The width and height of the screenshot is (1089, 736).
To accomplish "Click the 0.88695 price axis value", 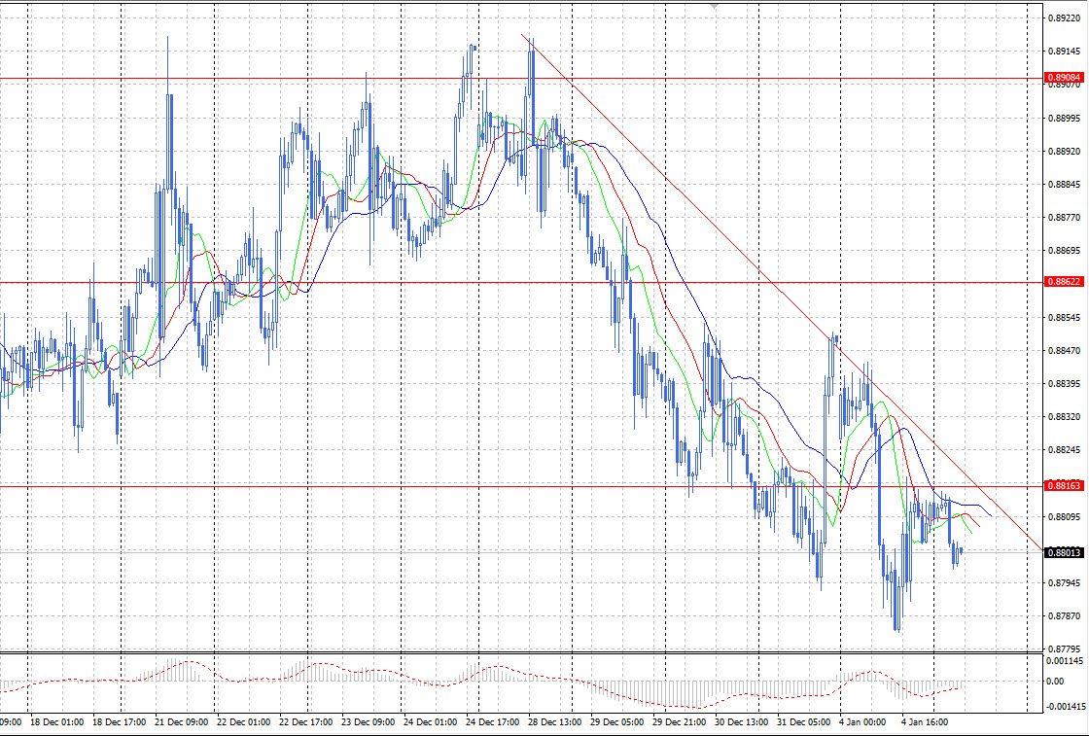I will coord(1064,251).
